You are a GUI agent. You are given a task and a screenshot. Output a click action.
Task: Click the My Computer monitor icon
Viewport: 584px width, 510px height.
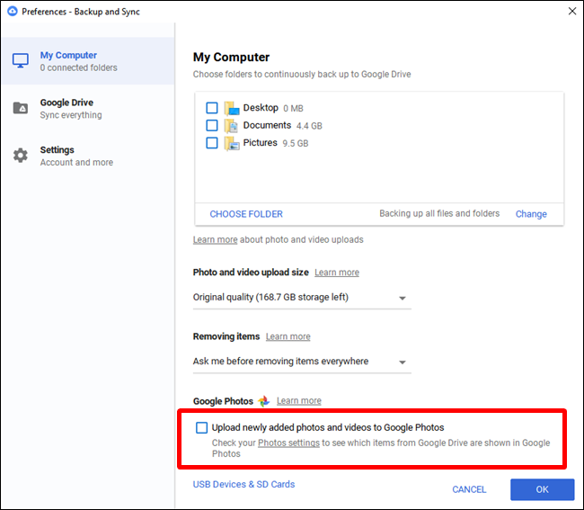(x=20, y=61)
